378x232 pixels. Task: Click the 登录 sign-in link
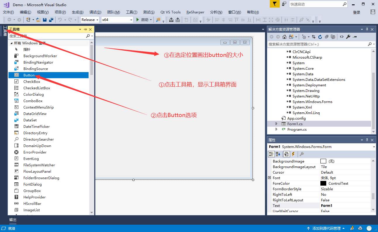point(357,12)
